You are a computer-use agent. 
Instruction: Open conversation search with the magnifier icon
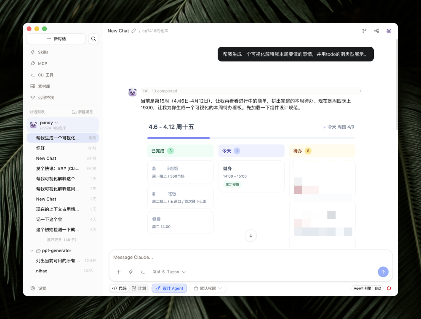[93, 39]
